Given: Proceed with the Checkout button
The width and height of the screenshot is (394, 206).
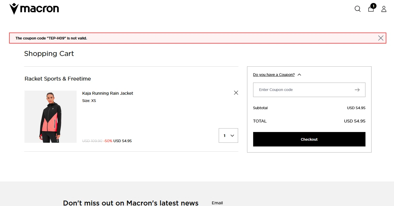Looking at the screenshot, I should click(x=309, y=139).
